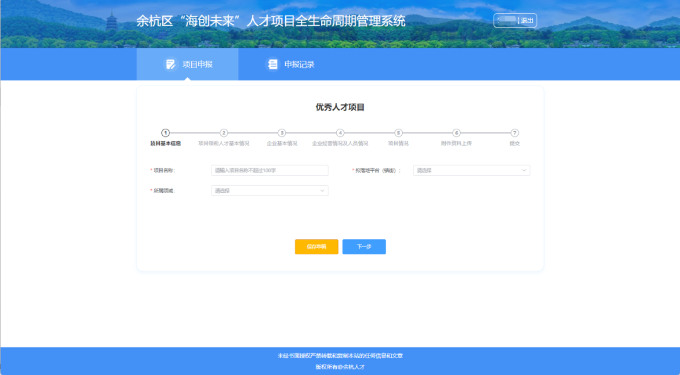Select step circle 1 项目基本信息
Viewport: 680px width, 375px height.
point(165,133)
